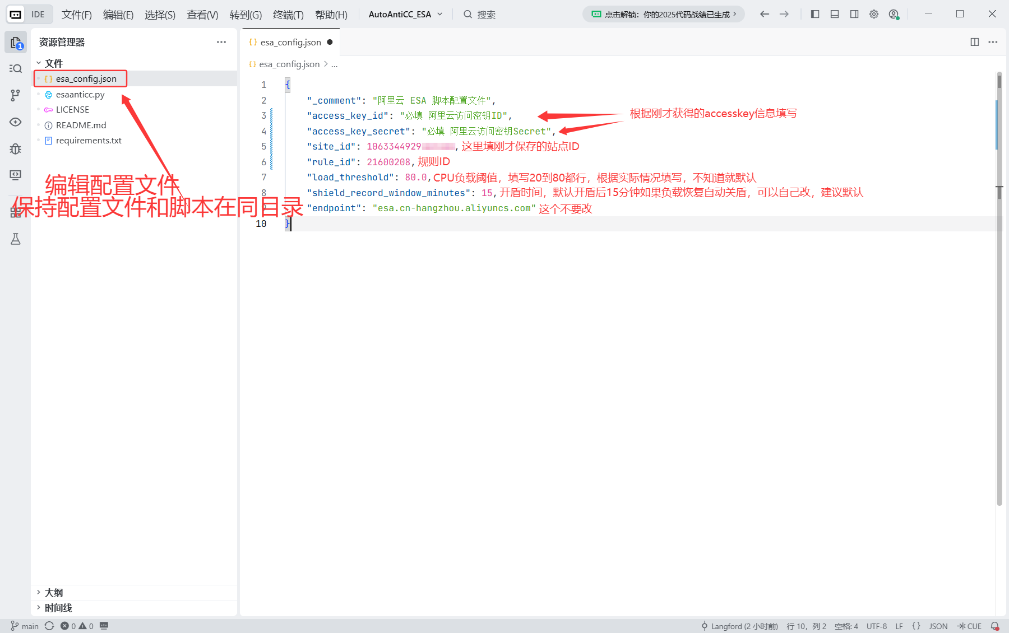
Task: Open esaanticc.py in the file tree
Action: point(80,95)
